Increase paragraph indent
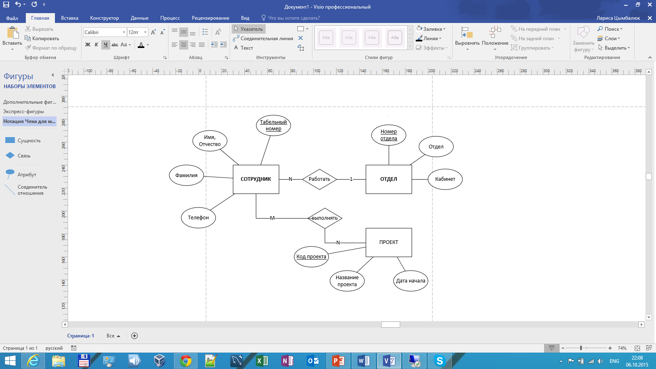Image resolution: width=656 pixels, height=369 pixels. click(223, 45)
